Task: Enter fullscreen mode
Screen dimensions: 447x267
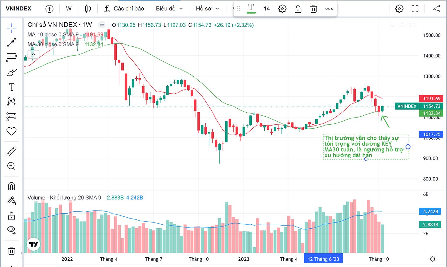Action: (x=415, y=9)
